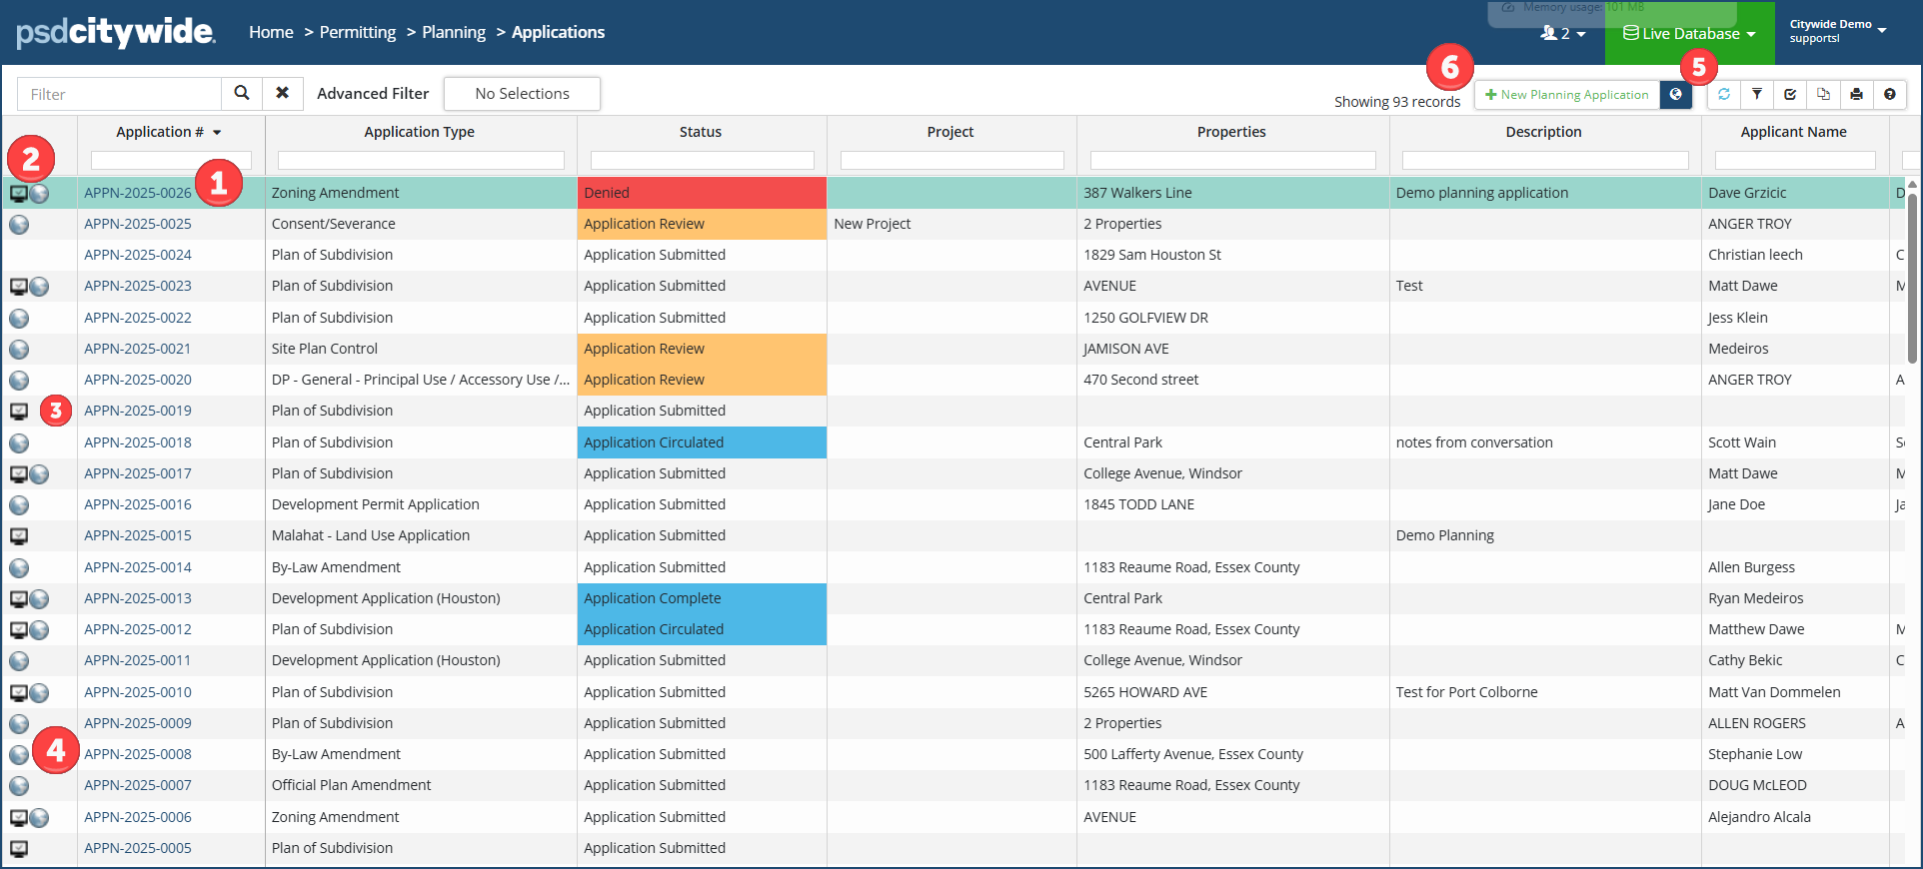Viewport: 1923px width, 869px height.
Task: Click the refresh records icon
Action: pyautogui.click(x=1724, y=94)
